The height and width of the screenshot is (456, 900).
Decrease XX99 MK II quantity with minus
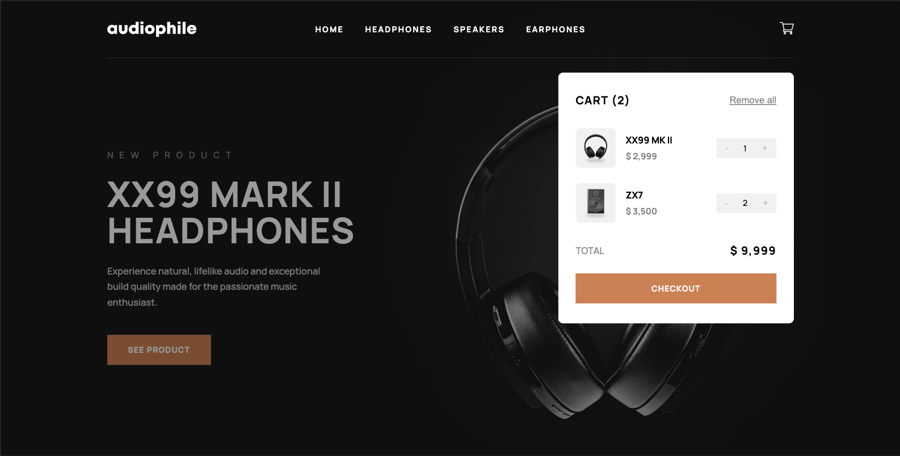click(x=726, y=148)
